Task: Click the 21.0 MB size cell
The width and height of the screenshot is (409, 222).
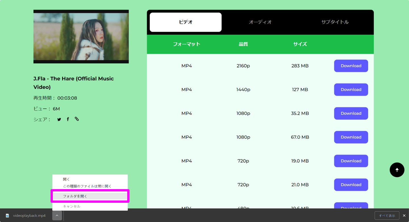Action: pyautogui.click(x=300, y=185)
